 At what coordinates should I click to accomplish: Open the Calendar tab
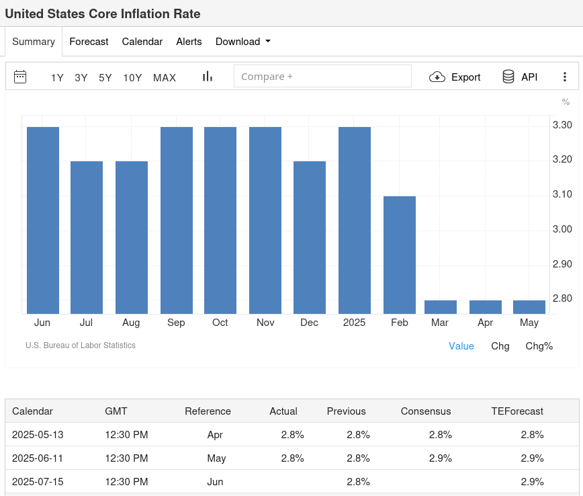coord(142,42)
